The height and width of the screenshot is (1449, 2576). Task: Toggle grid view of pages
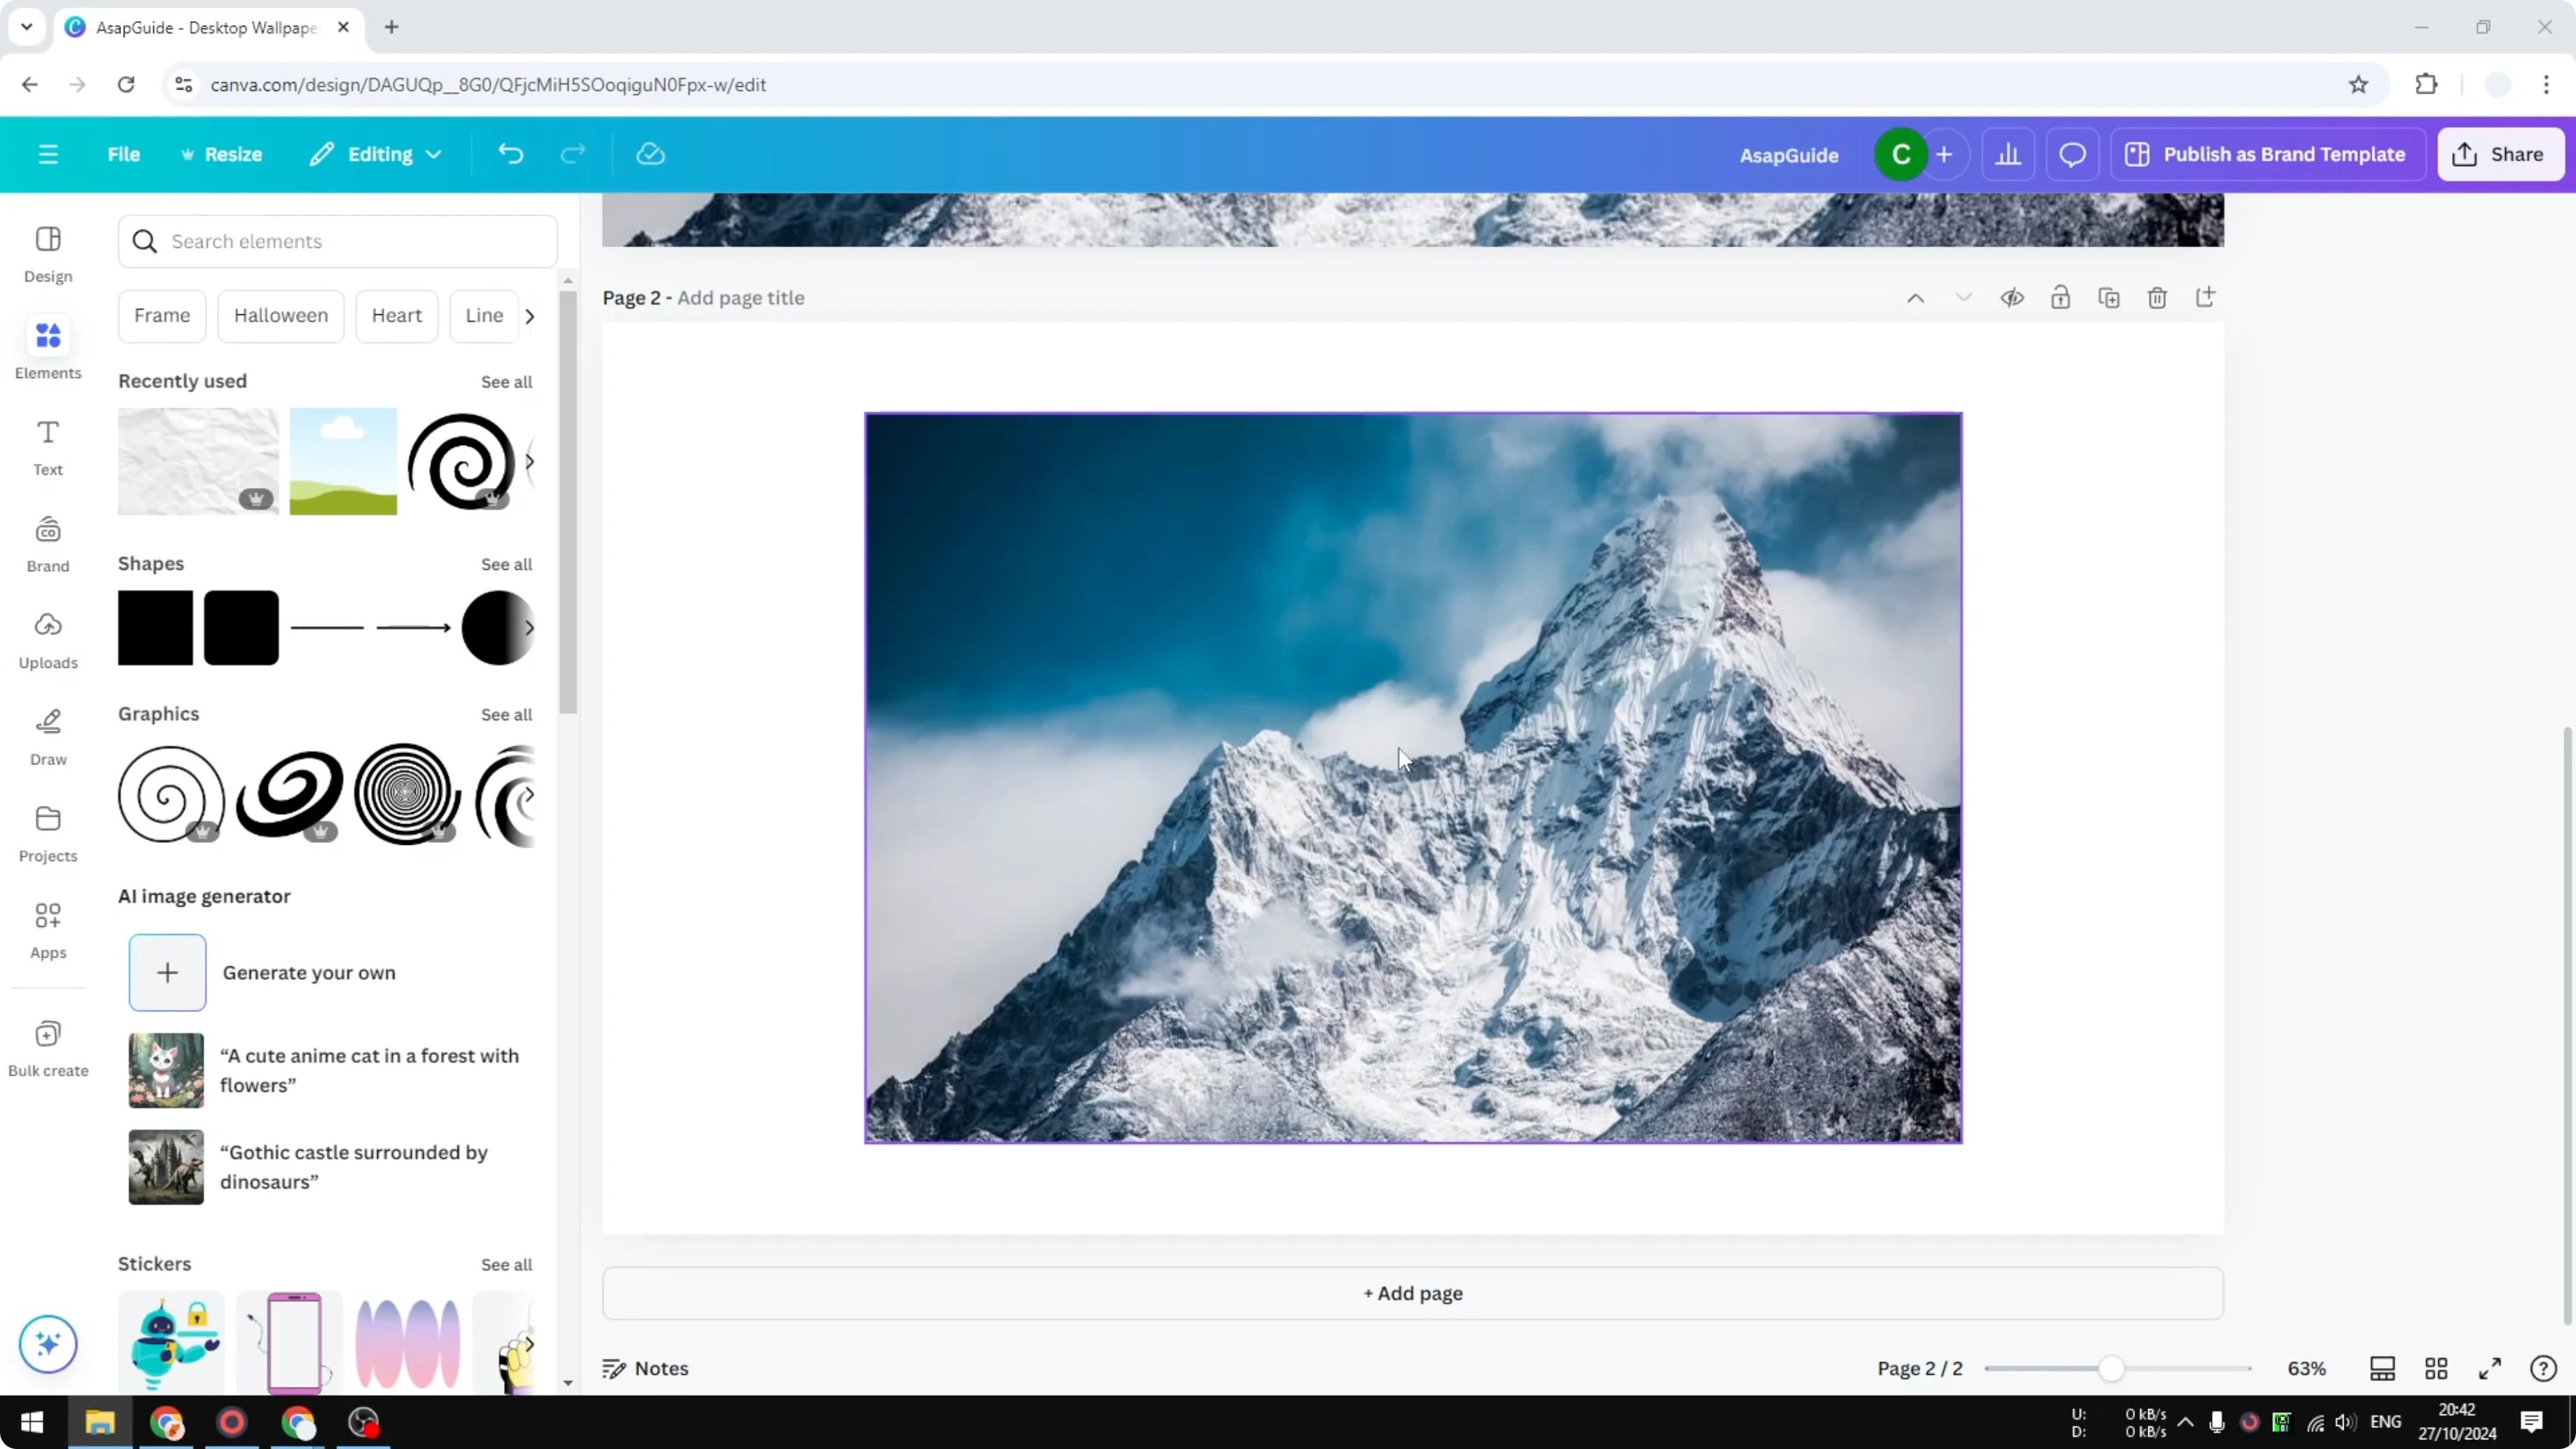pos(2436,1368)
